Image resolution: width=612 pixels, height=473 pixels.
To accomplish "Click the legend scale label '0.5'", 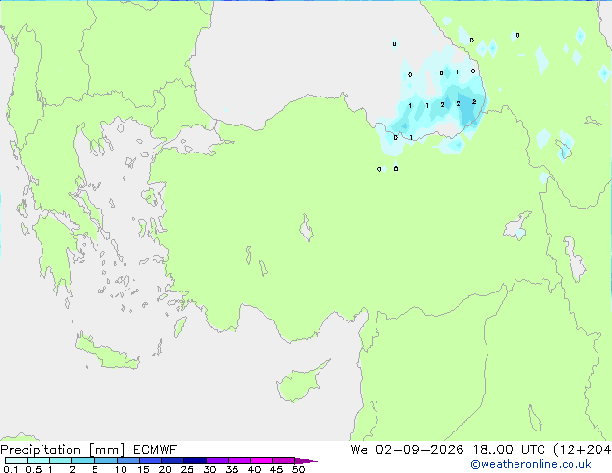I will coord(34,469).
